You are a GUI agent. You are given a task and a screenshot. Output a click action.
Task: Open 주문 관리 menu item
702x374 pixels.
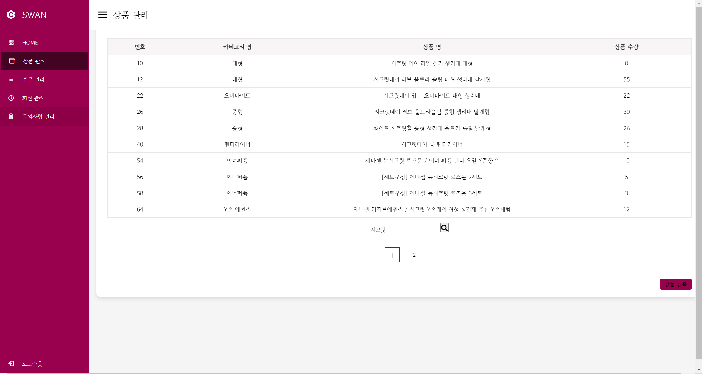pyautogui.click(x=33, y=79)
